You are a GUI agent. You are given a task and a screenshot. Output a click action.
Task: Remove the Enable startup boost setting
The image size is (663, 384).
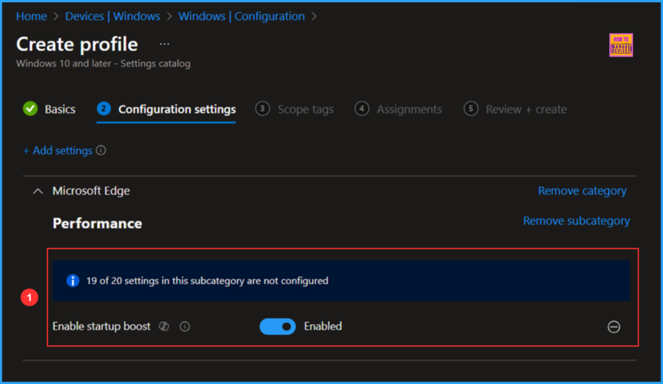pos(614,326)
